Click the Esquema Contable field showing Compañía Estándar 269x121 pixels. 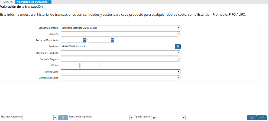tap(119, 28)
